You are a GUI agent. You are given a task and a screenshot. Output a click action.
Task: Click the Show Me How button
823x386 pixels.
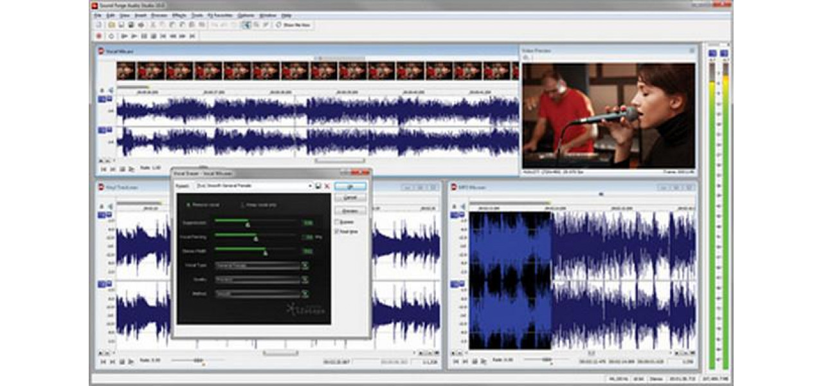pos(293,24)
